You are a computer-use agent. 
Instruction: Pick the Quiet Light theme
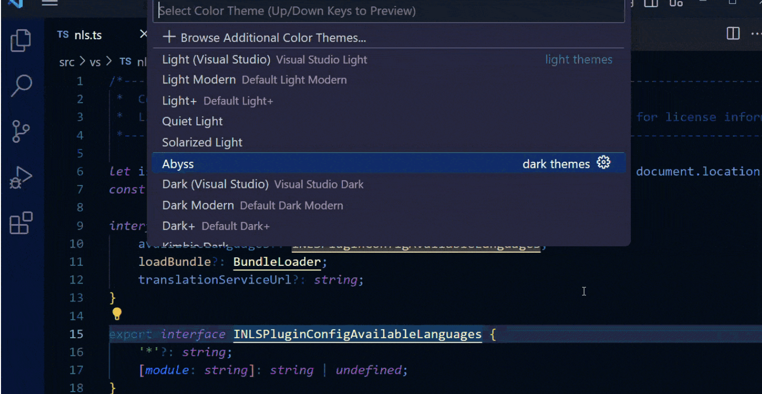click(x=389, y=122)
